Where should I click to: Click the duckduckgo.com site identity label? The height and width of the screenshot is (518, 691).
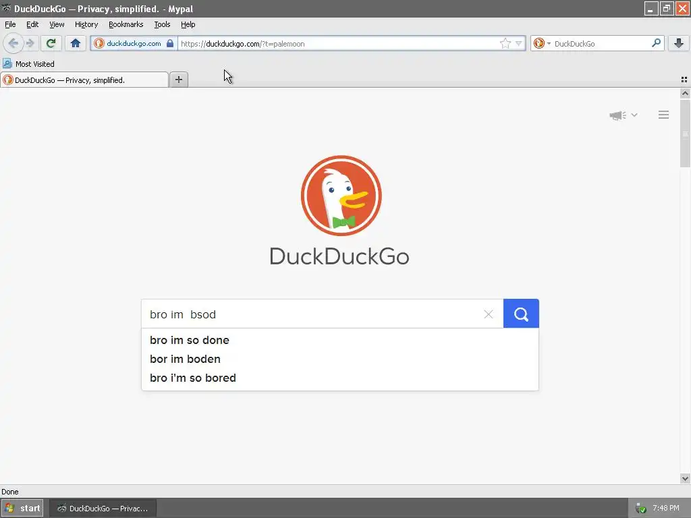point(134,43)
